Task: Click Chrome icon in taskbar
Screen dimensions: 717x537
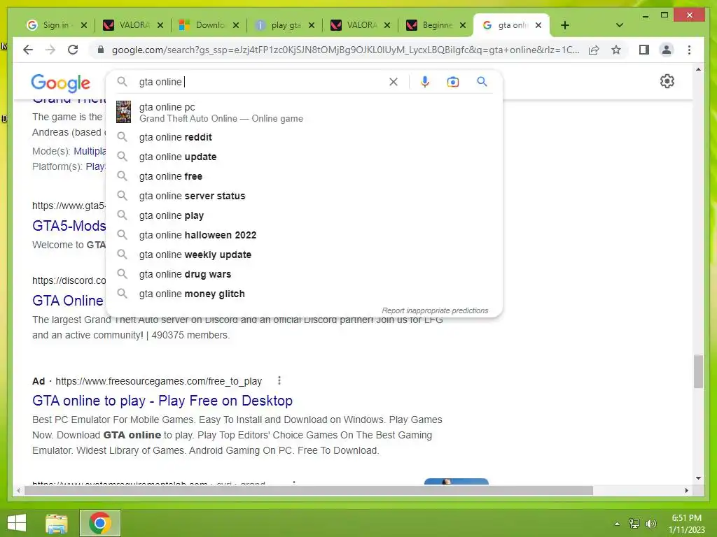Action: click(x=100, y=523)
